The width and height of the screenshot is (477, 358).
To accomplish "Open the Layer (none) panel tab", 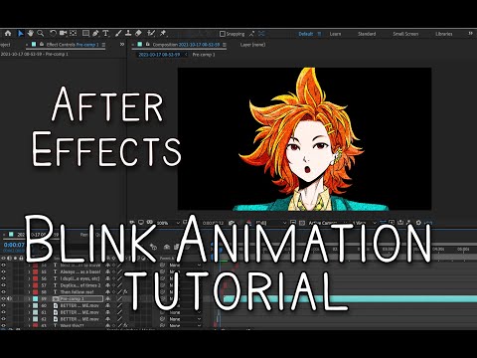I will pos(252,45).
